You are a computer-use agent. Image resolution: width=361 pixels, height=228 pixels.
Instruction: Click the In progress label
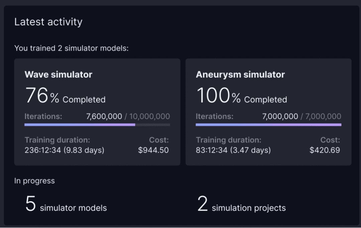[34, 181]
